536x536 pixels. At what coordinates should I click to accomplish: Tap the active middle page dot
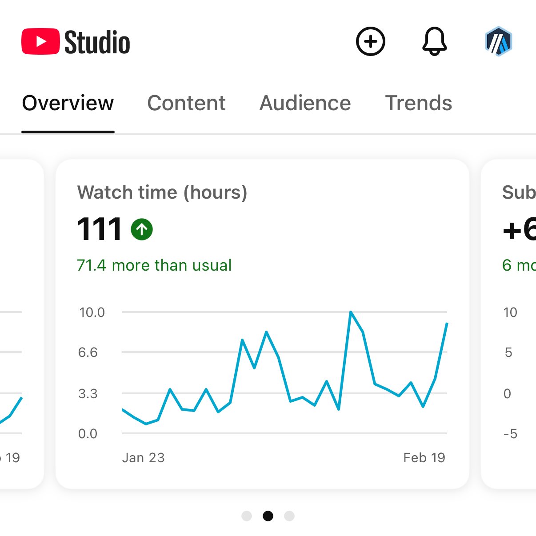coord(268,516)
